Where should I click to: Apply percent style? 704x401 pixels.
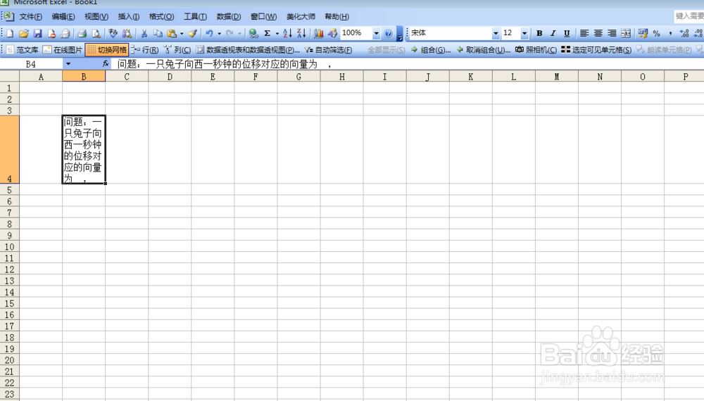pyautogui.click(x=656, y=33)
